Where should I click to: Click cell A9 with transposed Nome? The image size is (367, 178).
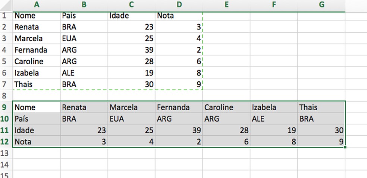pyautogui.click(x=37, y=107)
